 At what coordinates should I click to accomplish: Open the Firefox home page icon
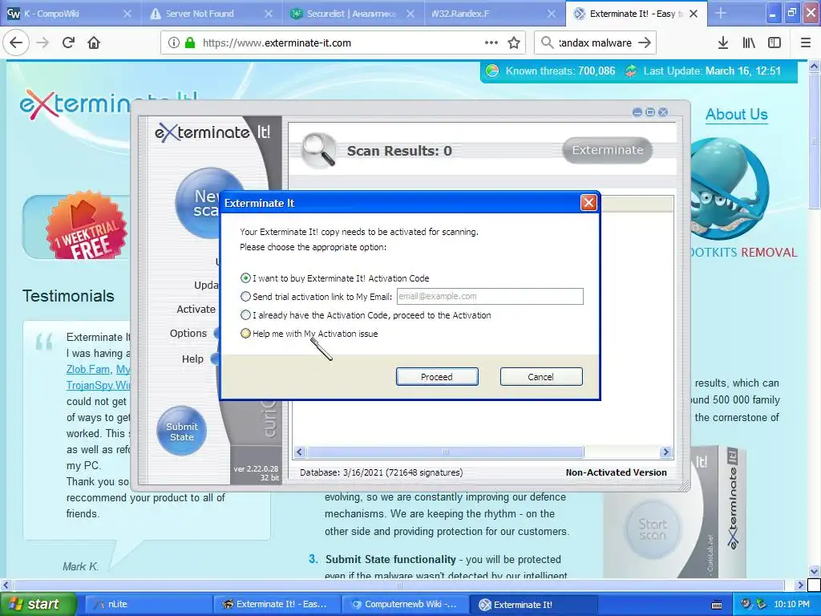tap(94, 43)
